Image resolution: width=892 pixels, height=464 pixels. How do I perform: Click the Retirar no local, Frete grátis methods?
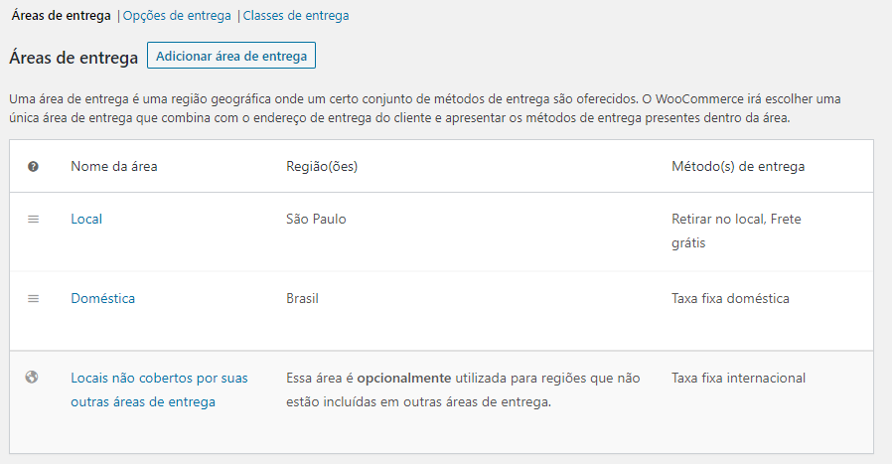pyautogui.click(x=736, y=231)
